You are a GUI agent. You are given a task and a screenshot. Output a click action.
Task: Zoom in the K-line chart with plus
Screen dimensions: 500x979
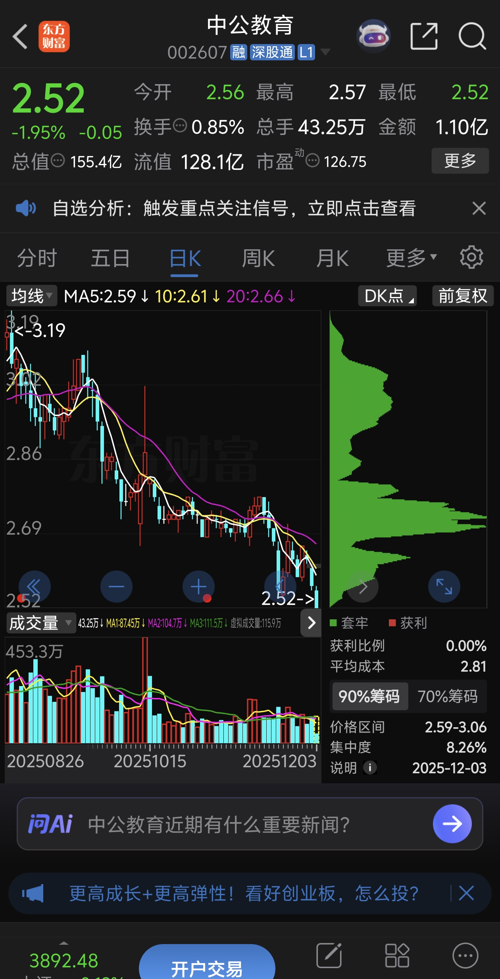tap(198, 587)
